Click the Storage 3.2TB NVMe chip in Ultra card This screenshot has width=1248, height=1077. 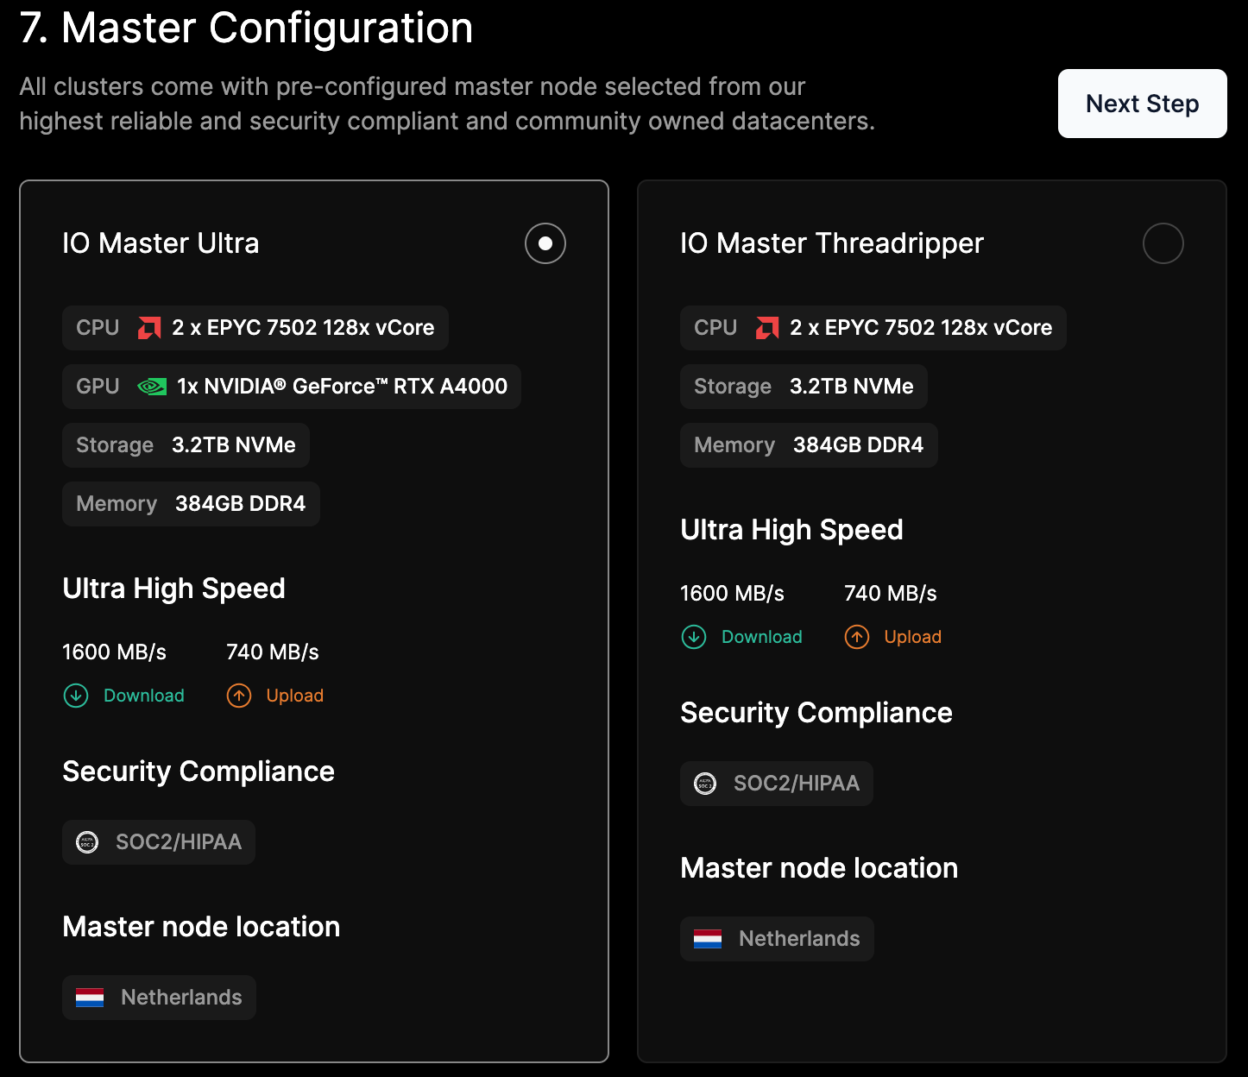pyautogui.click(x=186, y=445)
